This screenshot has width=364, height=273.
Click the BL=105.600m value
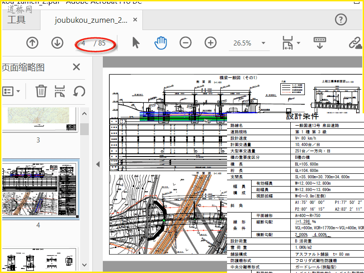click(x=306, y=164)
